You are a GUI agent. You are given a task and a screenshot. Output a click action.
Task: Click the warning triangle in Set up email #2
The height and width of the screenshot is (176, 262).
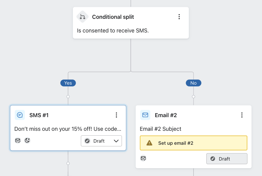(x=149, y=143)
